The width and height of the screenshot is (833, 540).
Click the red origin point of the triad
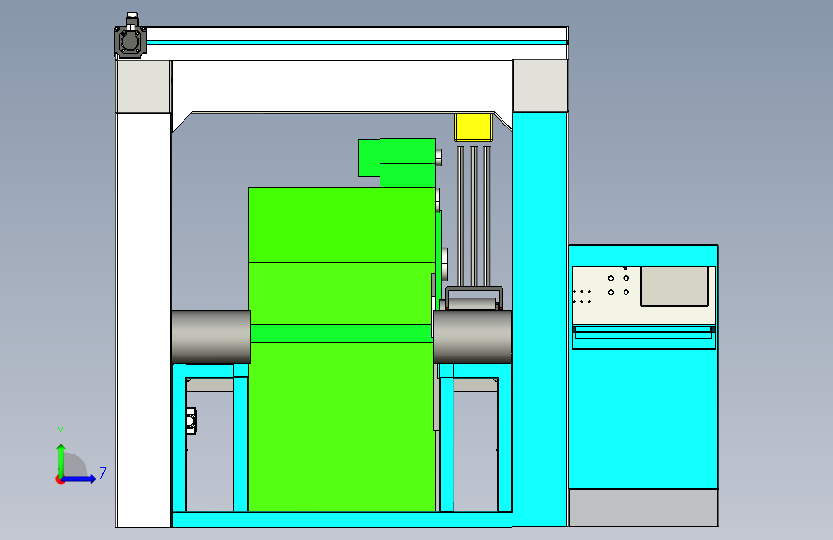[60, 479]
